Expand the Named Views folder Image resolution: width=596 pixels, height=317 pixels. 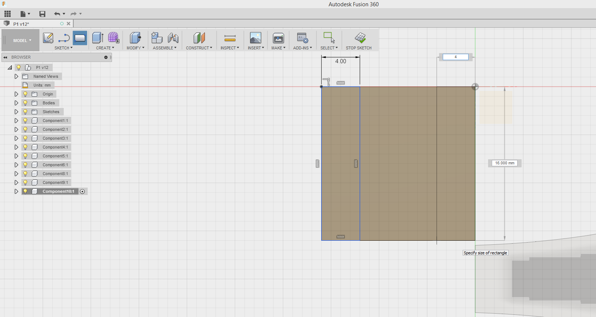tap(16, 76)
